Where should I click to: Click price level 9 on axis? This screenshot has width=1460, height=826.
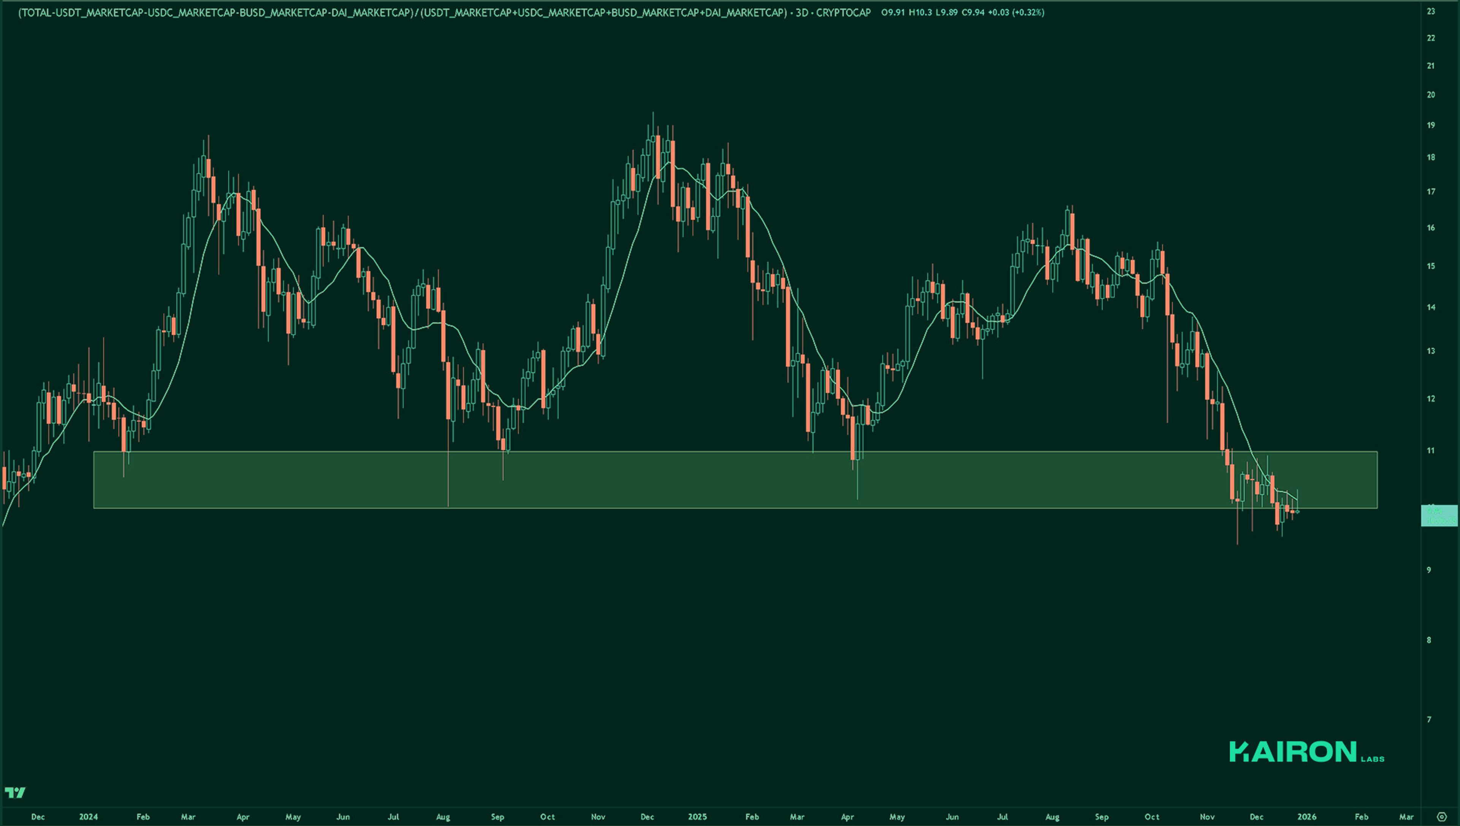pos(1429,570)
